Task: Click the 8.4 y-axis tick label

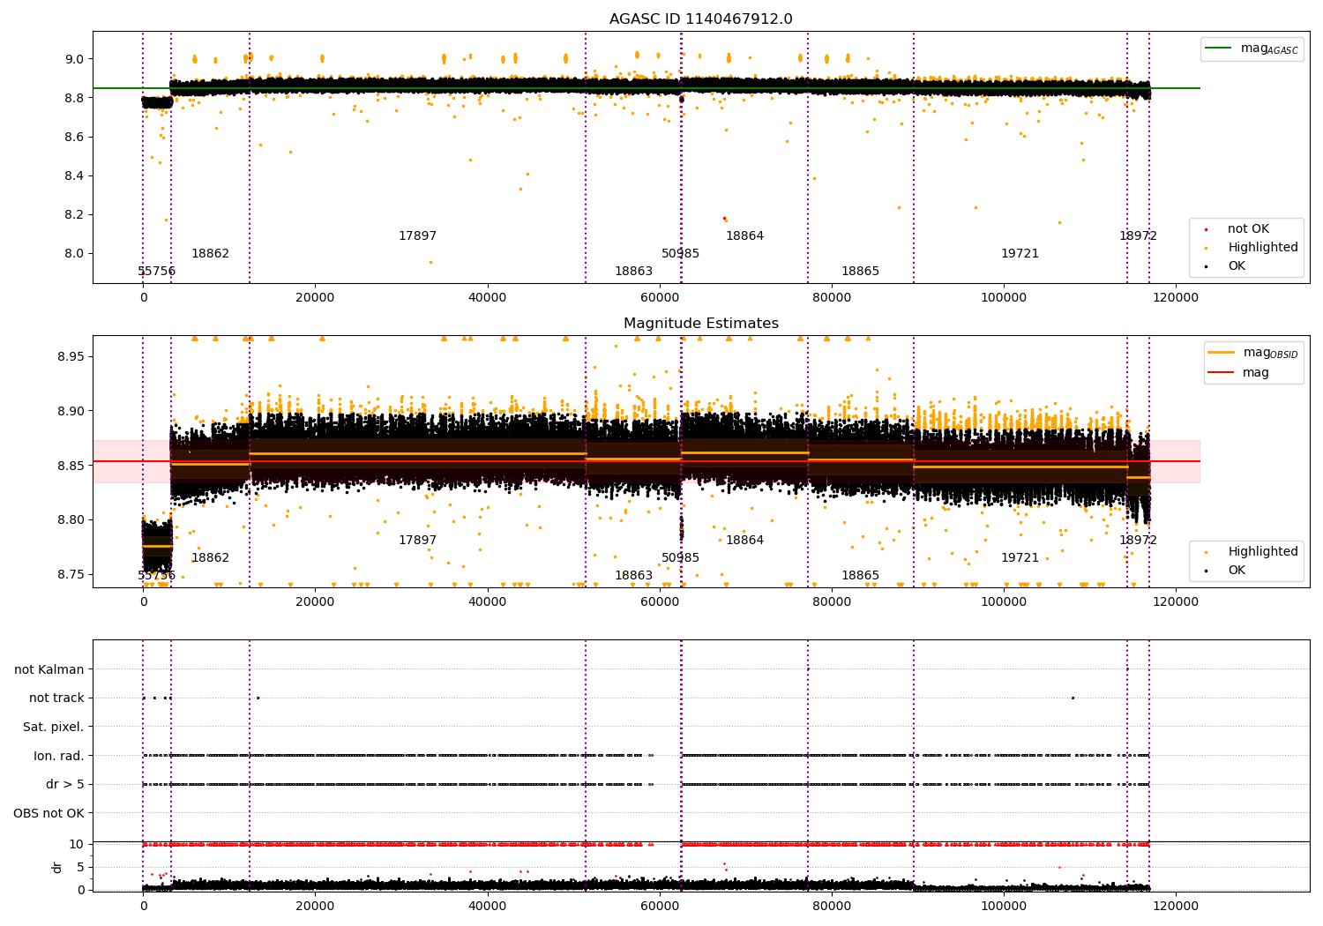Action: [x=74, y=175]
